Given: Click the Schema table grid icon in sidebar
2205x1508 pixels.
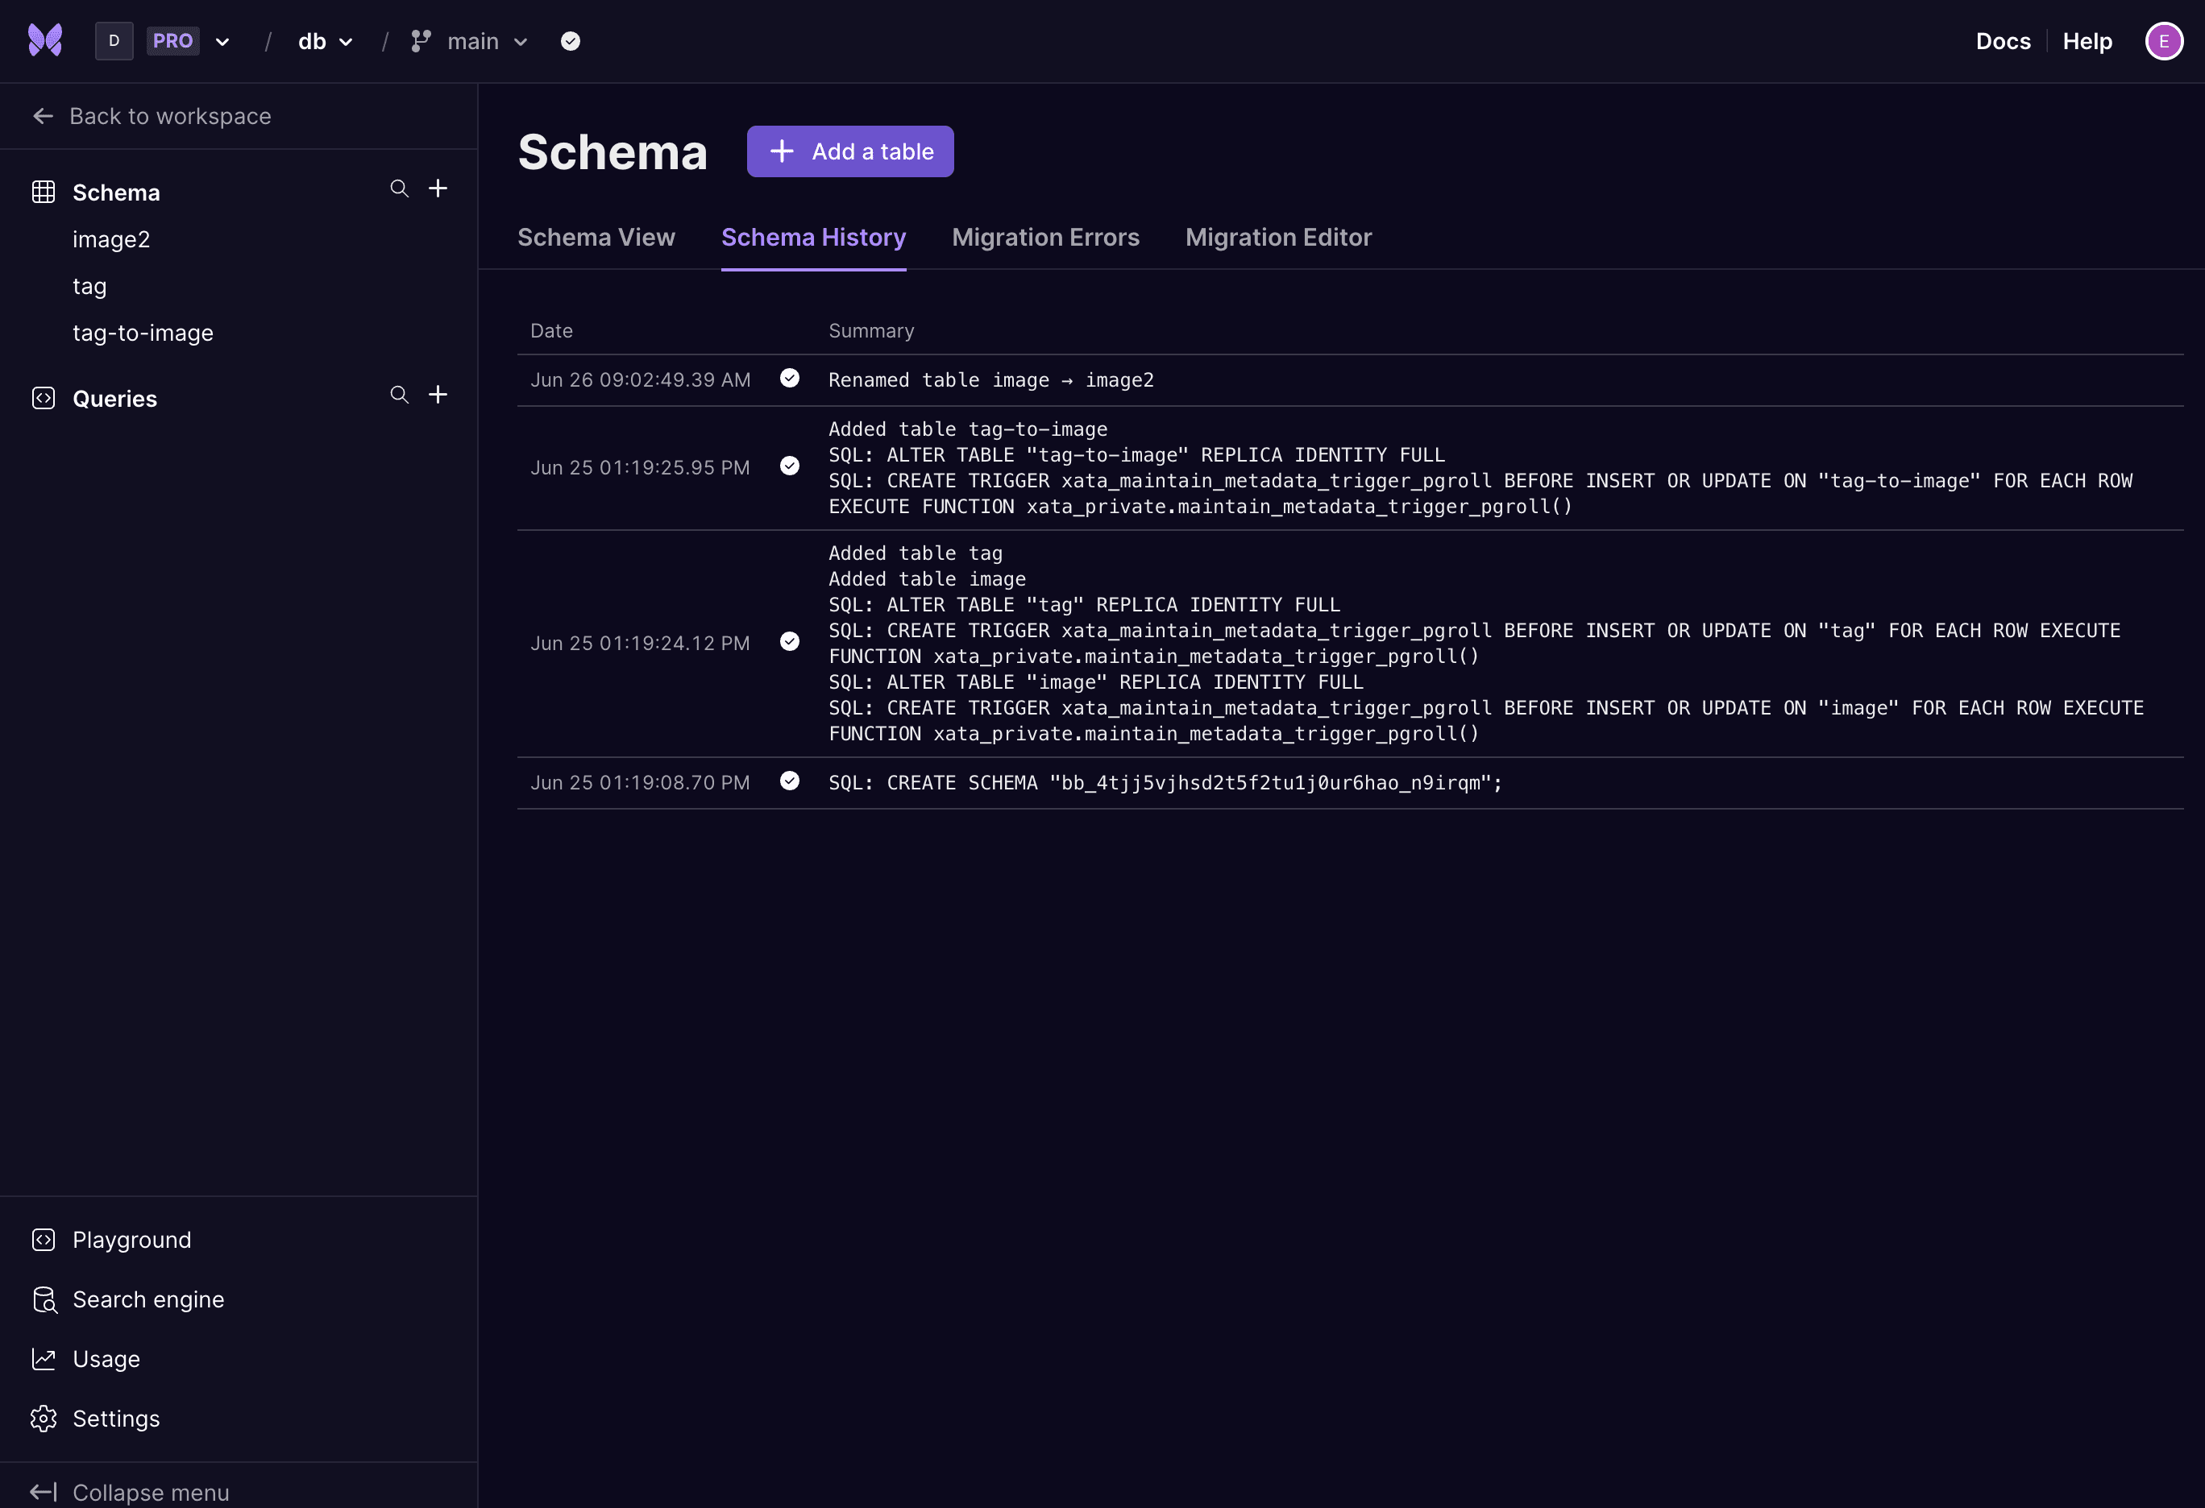Looking at the screenshot, I should (44, 192).
